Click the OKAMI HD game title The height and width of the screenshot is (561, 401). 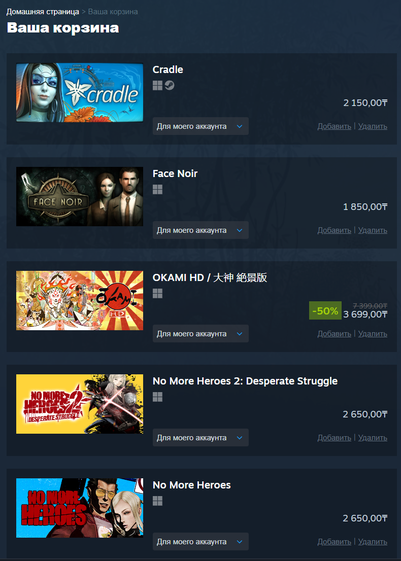[210, 277]
